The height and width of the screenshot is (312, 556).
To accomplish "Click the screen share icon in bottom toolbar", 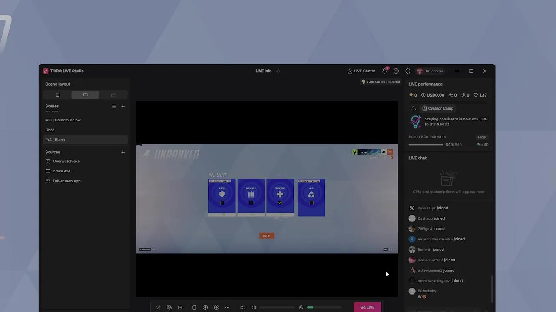I will (x=169, y=307).
